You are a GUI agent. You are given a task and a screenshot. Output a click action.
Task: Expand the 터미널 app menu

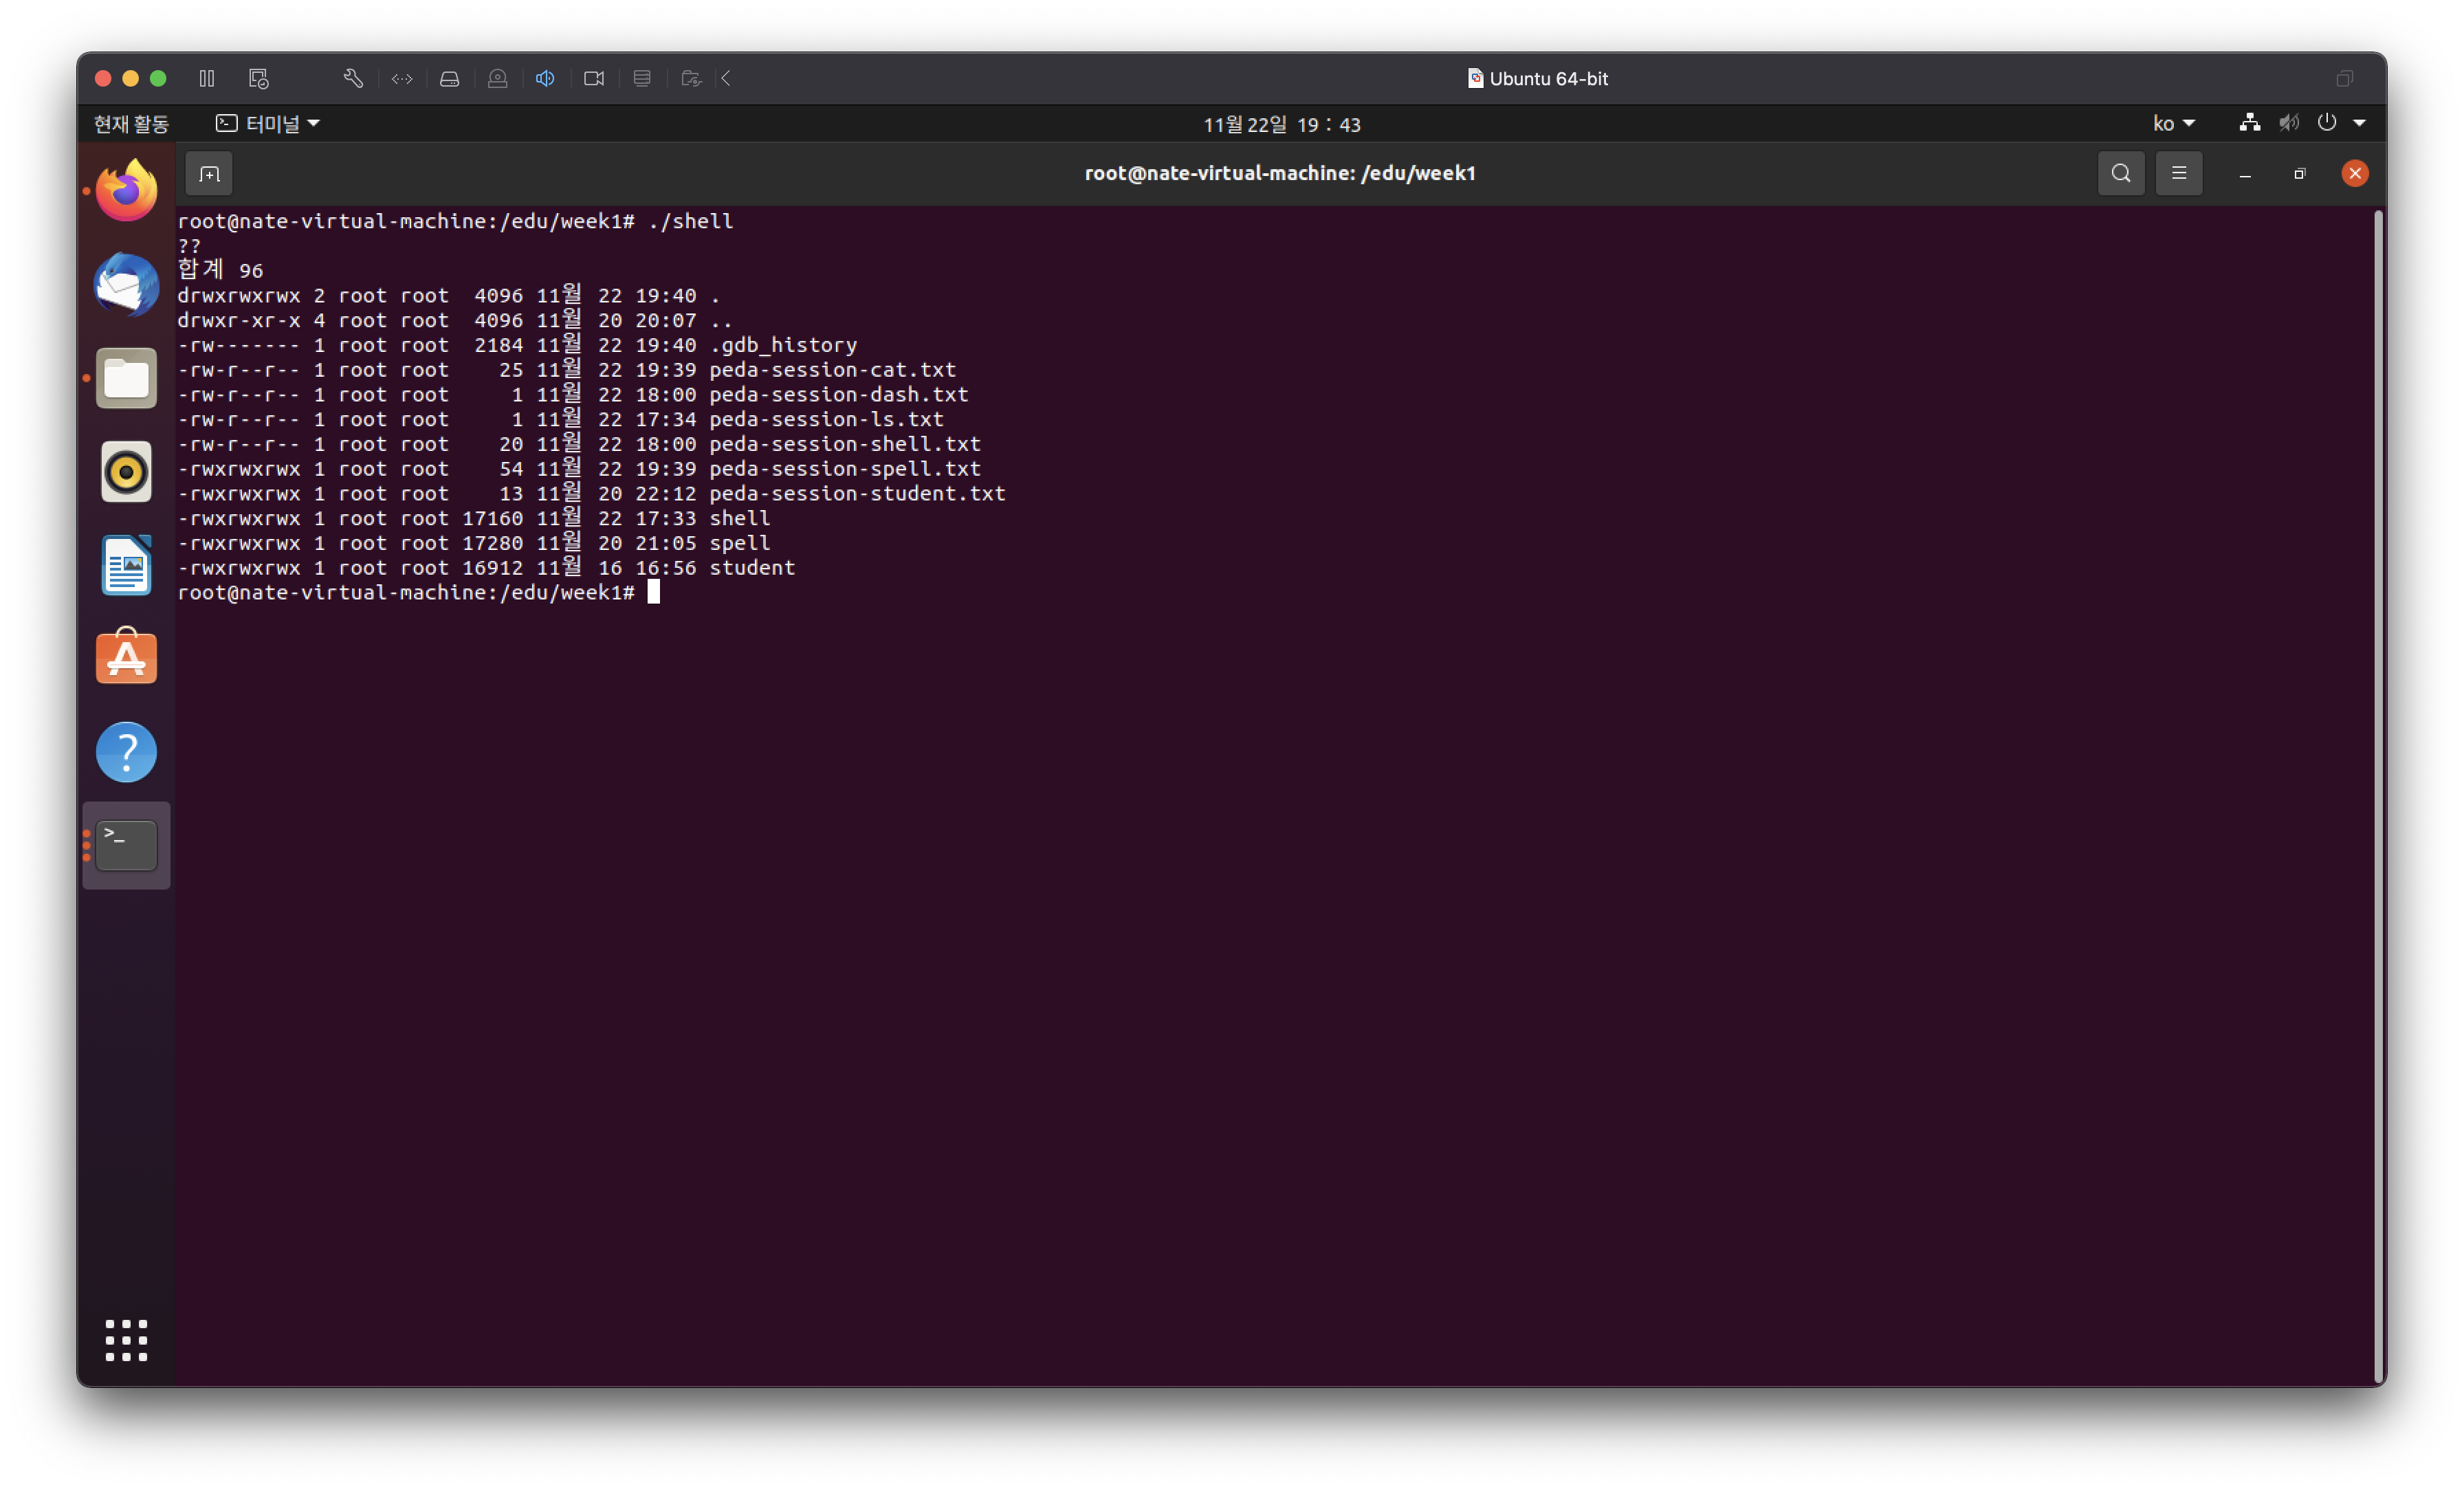tap(268, 124)
